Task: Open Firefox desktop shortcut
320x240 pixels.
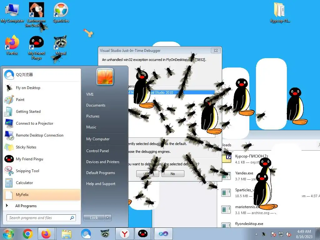Action: coord(12,45)
